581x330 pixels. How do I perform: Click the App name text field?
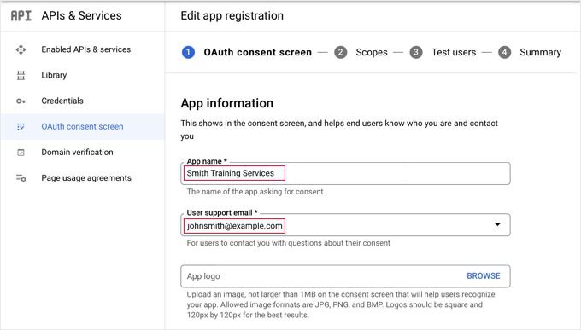coord(345,173)
